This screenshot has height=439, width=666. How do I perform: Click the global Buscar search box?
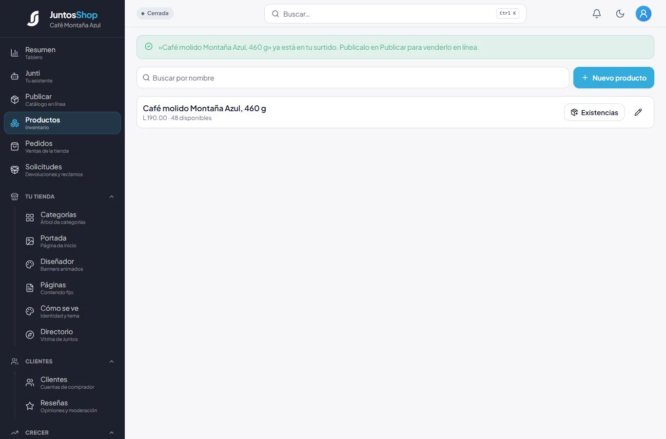pos(395,14)
